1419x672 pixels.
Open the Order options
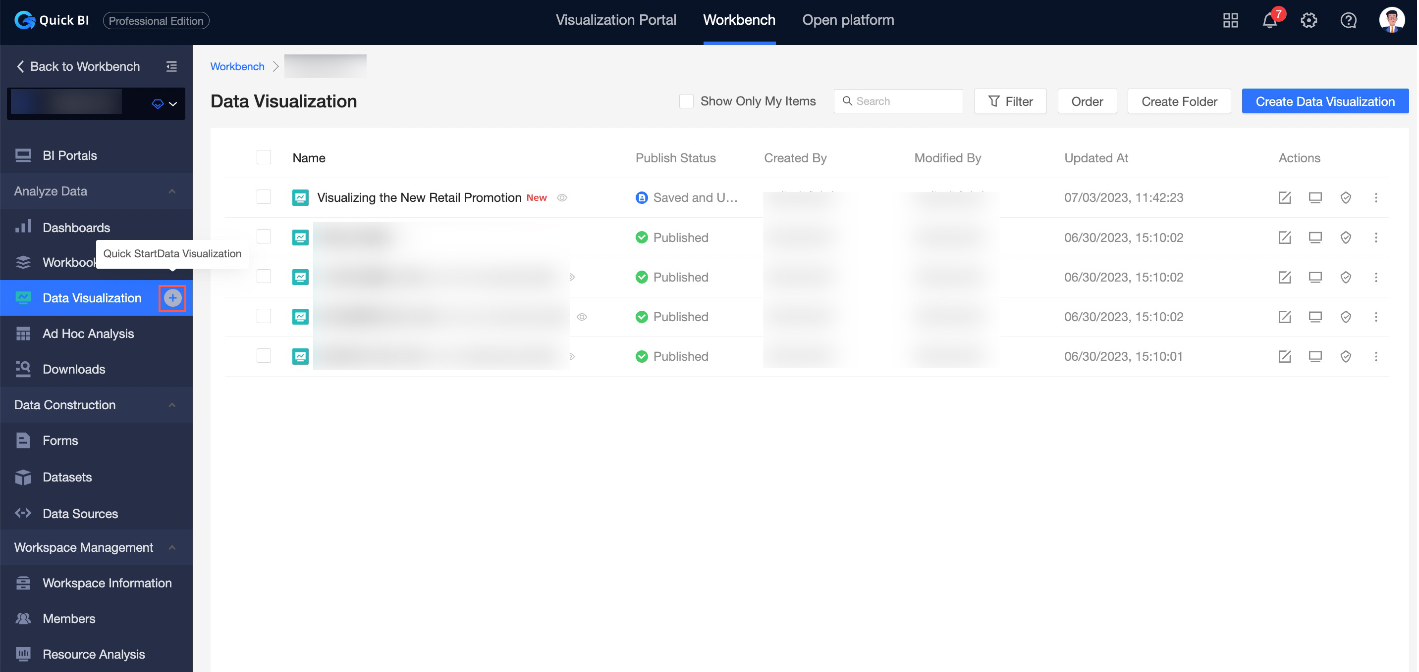click(1087, 101)
